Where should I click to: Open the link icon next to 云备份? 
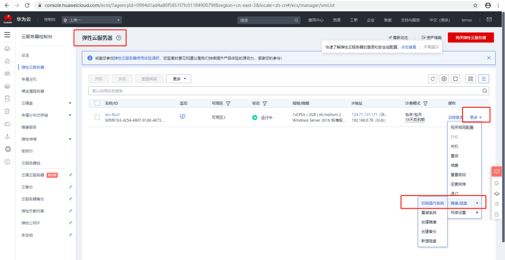pyautogui.click(x=71, y=187)
